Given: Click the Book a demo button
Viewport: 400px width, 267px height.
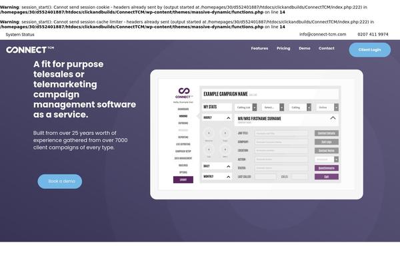Looking at the screenshot, I should coord(60,182).
